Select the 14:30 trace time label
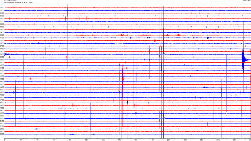The image size is (251, 141). [x=2, y=87]
